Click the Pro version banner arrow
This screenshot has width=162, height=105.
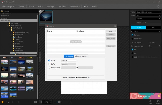(159, 96)
